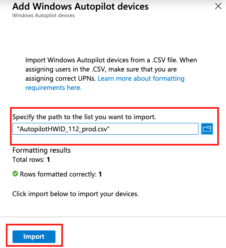The height and width of the screenshot is (248, 226).
Task: Click the Total rows label
Action: (28, 160)
